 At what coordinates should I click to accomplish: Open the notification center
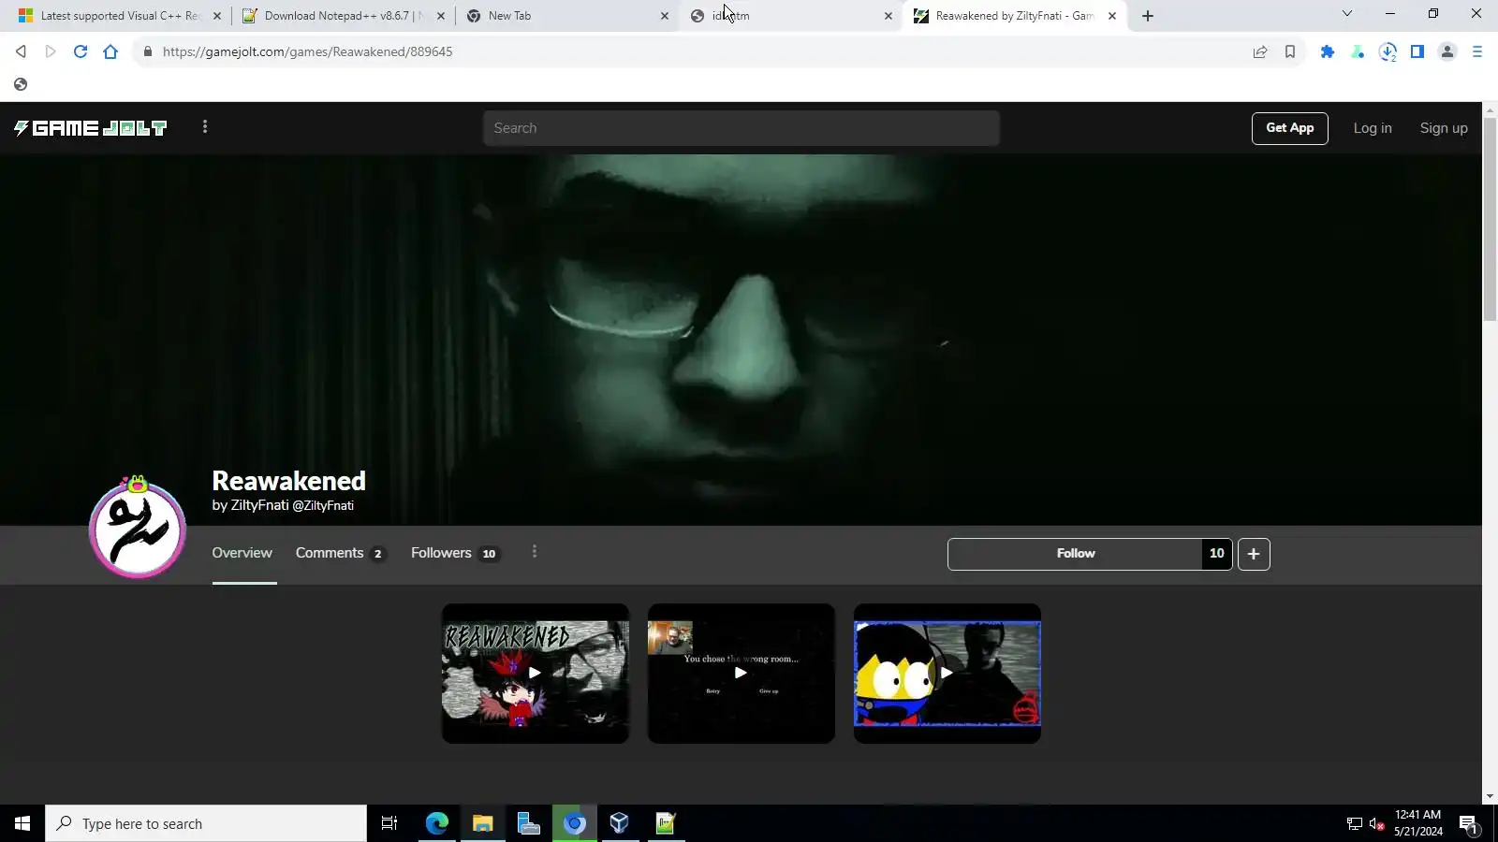[1468, 824]
